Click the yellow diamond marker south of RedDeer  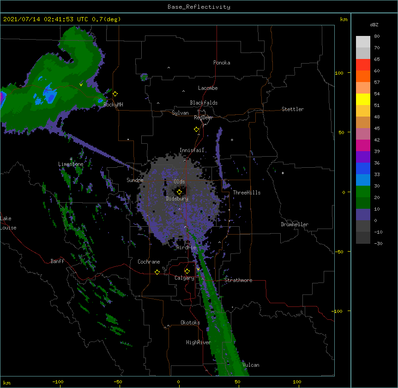click(x=197, y=129)
